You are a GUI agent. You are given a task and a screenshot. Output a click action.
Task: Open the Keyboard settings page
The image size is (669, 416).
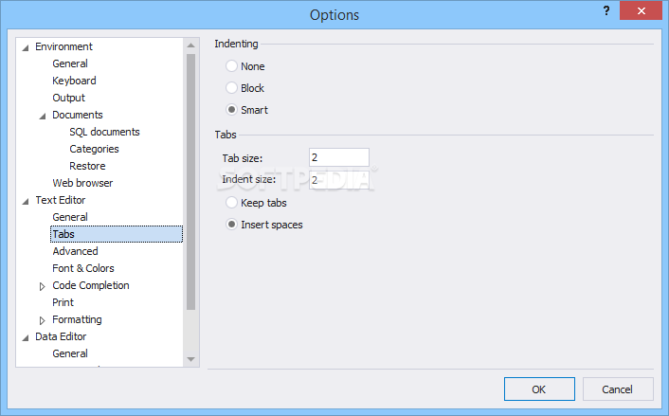pyautogui.click(x=74, y=81)
